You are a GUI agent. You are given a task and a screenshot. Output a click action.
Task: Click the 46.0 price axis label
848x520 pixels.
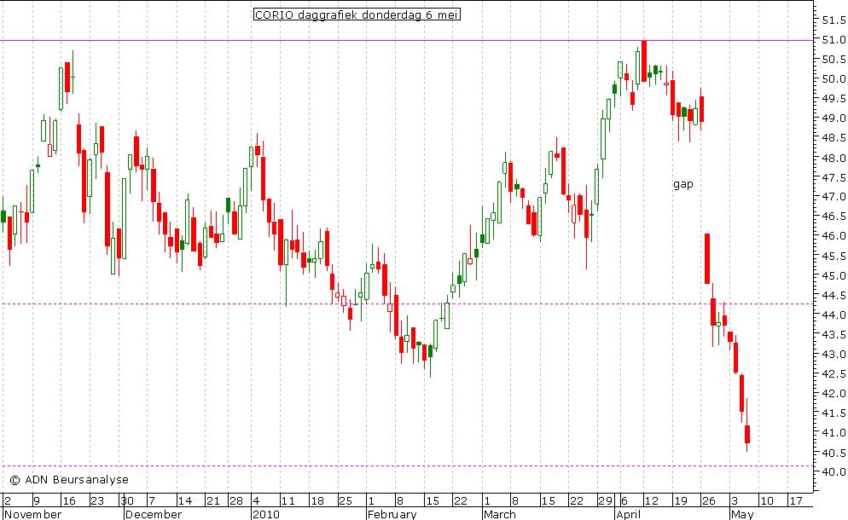click(x=833, y=236)
